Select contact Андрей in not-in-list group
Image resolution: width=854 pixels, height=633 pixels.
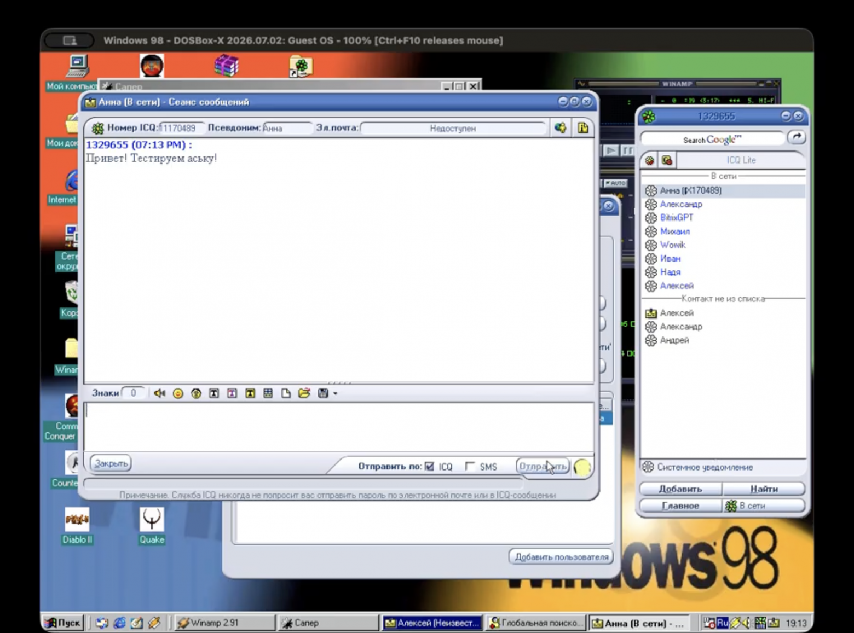(723, 340)
